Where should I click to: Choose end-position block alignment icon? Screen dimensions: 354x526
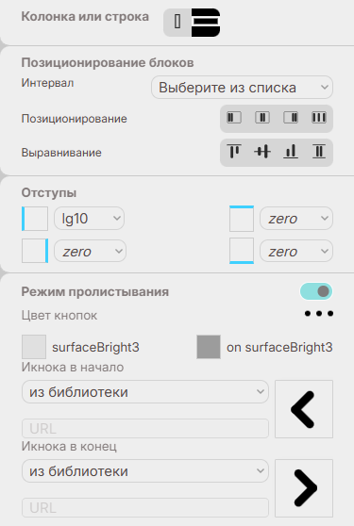point(291,118)
